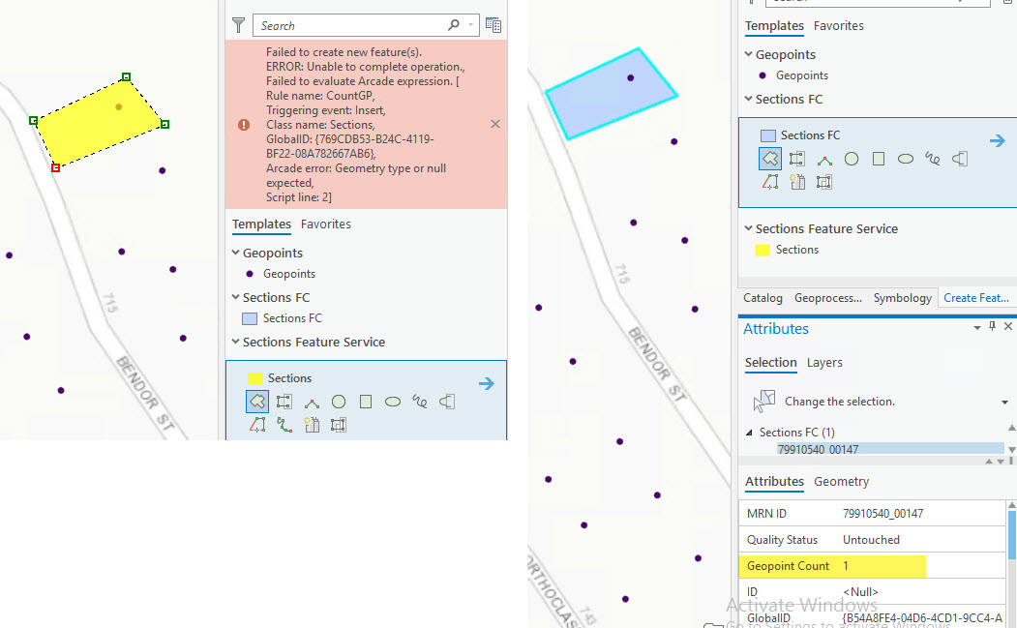Viewport: 1017px width, 628px height.
Task: Select Polygon tool in selected Sections FC template
Action: (x=770, y=159)
